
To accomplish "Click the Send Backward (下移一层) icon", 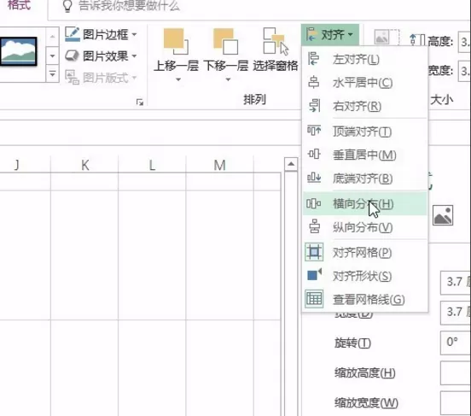I will click(x=225, y=42).
